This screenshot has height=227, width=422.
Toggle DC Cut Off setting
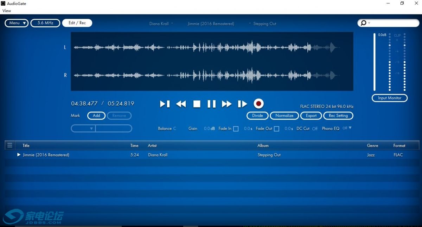pyautogui.click(x=315, y=129)
